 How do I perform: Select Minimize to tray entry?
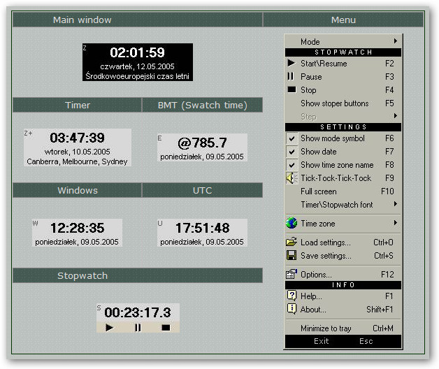coord(343,328)
